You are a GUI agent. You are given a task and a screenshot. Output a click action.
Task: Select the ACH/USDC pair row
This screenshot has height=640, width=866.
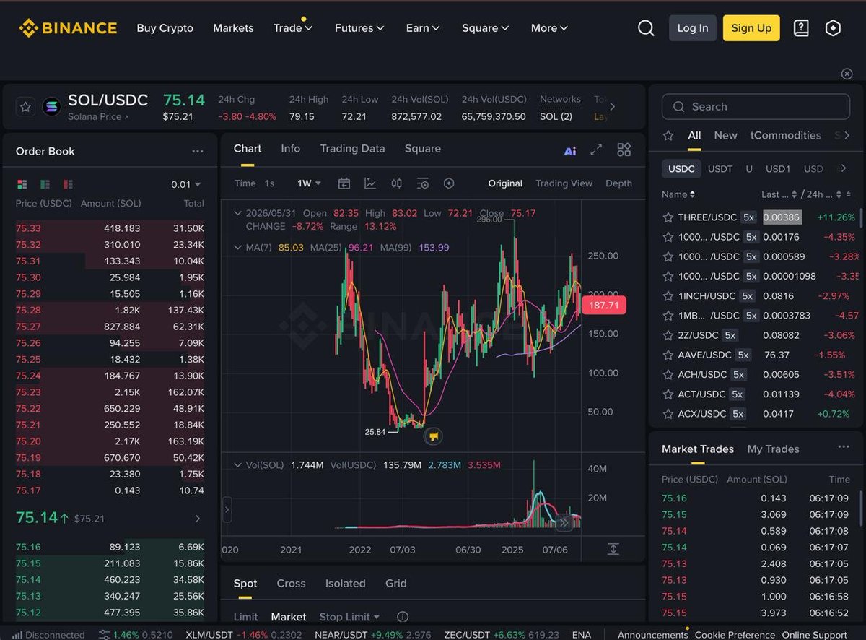[x=756, y=375]
